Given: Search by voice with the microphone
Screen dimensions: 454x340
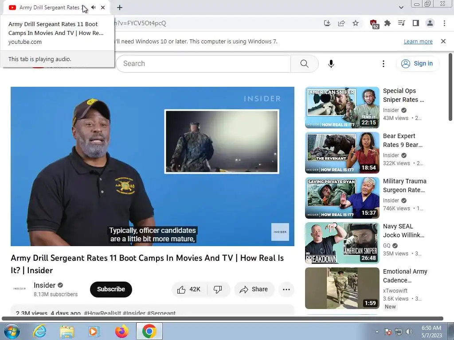Looking at the screenshot, I should [x=331, y=64].
